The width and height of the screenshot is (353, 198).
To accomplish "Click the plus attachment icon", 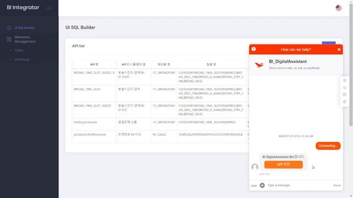I will click(x=262, y=185).
